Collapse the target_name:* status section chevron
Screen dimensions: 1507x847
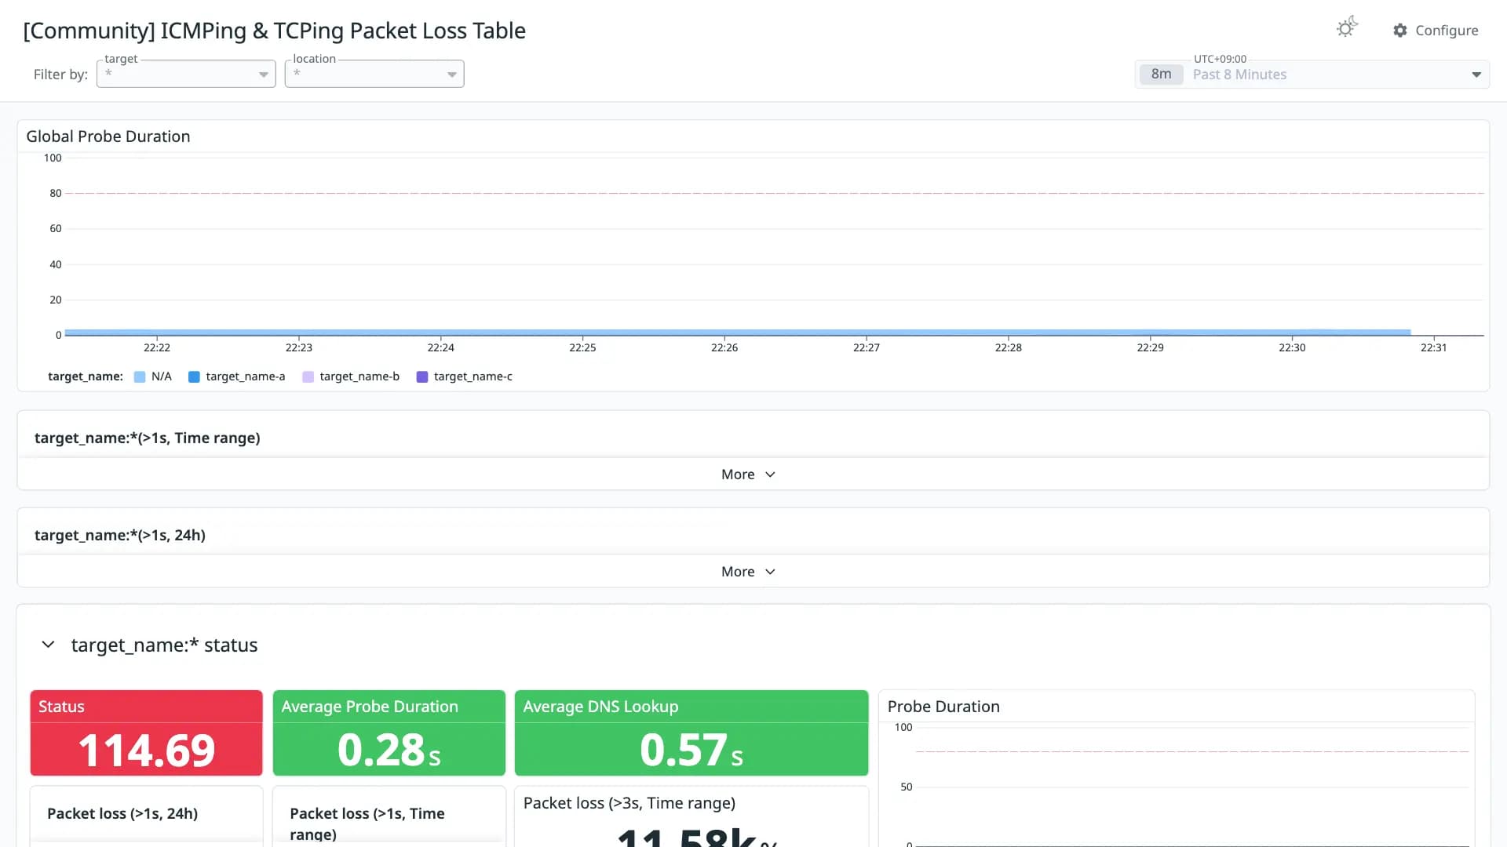pos(48,645)
